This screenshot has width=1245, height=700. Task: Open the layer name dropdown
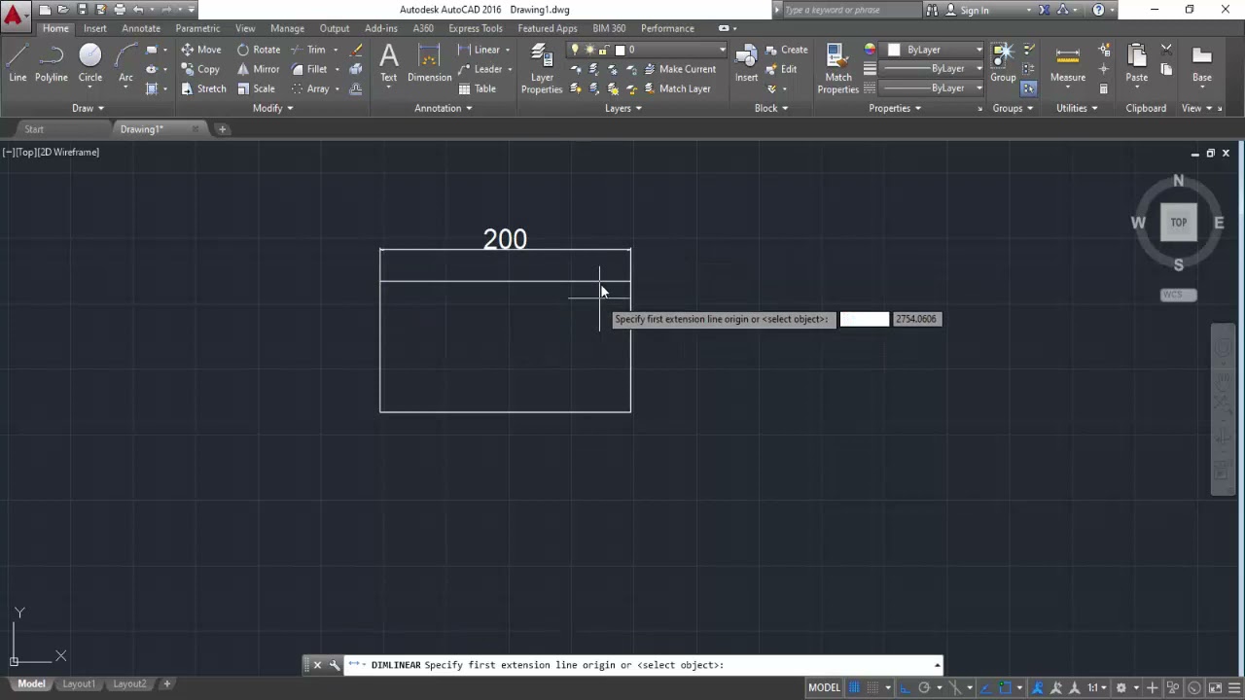(722, 50)
